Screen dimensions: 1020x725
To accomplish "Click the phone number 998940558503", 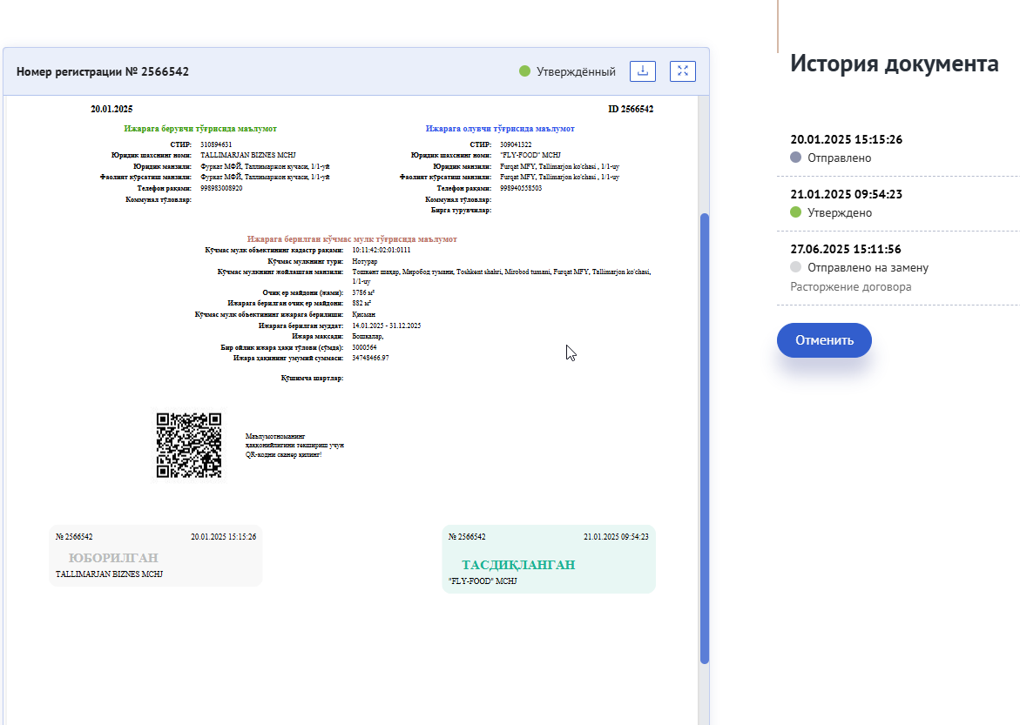I will click(x=520, y=188).
